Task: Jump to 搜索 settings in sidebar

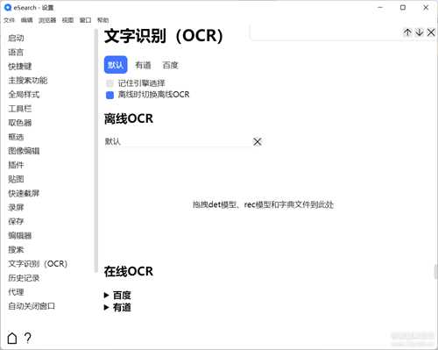Action: coord(16,250)
